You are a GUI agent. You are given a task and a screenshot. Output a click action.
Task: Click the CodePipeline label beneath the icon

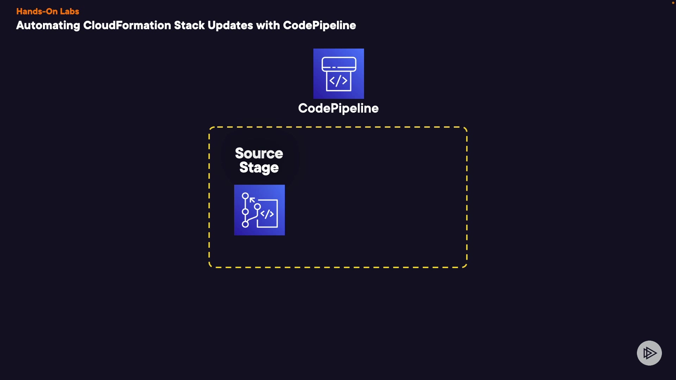coord(338,108)
